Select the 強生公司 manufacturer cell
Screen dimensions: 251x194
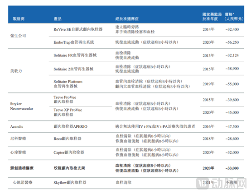[18, 36]
